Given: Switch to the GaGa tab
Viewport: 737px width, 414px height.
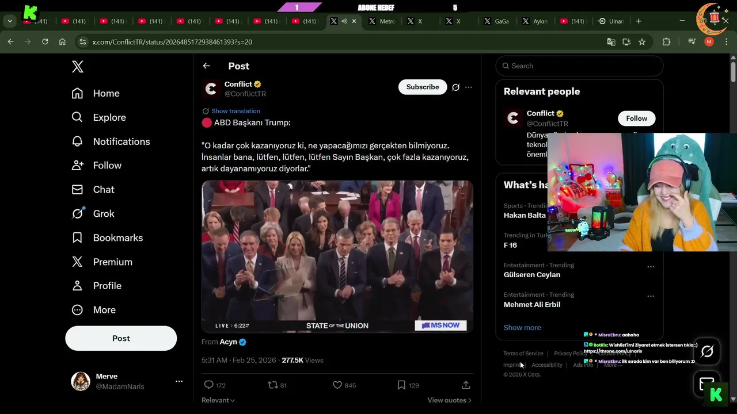Looking at the screenshot, I should tap(496, 21).
